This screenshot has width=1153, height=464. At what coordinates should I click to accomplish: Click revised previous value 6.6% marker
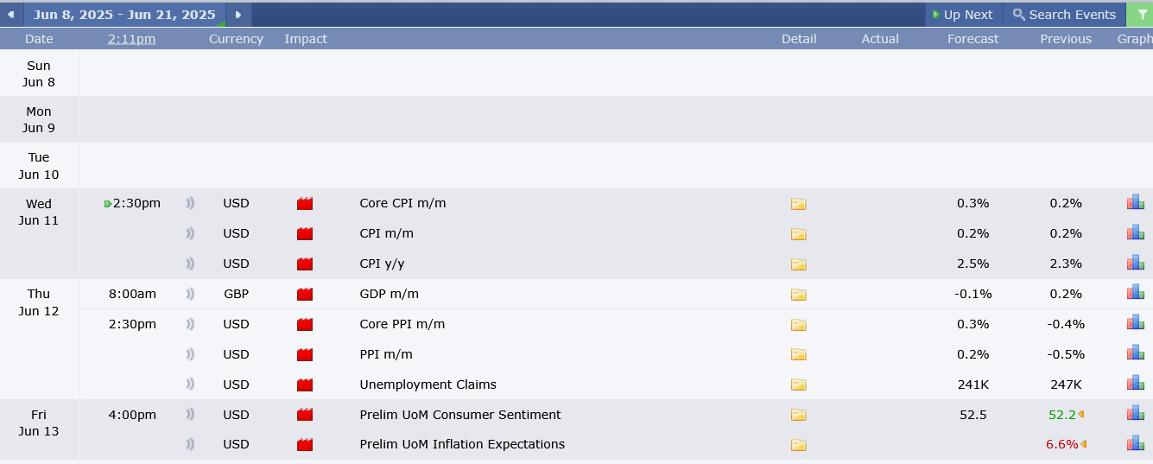(x=1083, y=444)
